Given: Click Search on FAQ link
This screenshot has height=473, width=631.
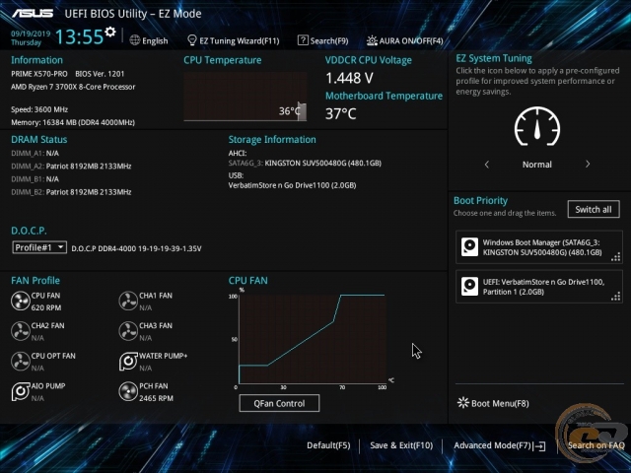Looking at the screenshot, I should 596,445.
